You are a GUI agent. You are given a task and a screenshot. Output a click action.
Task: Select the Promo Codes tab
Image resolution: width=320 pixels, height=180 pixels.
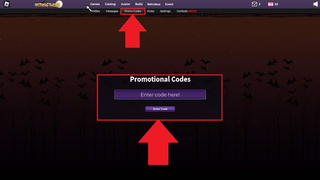pyautogui.click(x=133, y=11)
